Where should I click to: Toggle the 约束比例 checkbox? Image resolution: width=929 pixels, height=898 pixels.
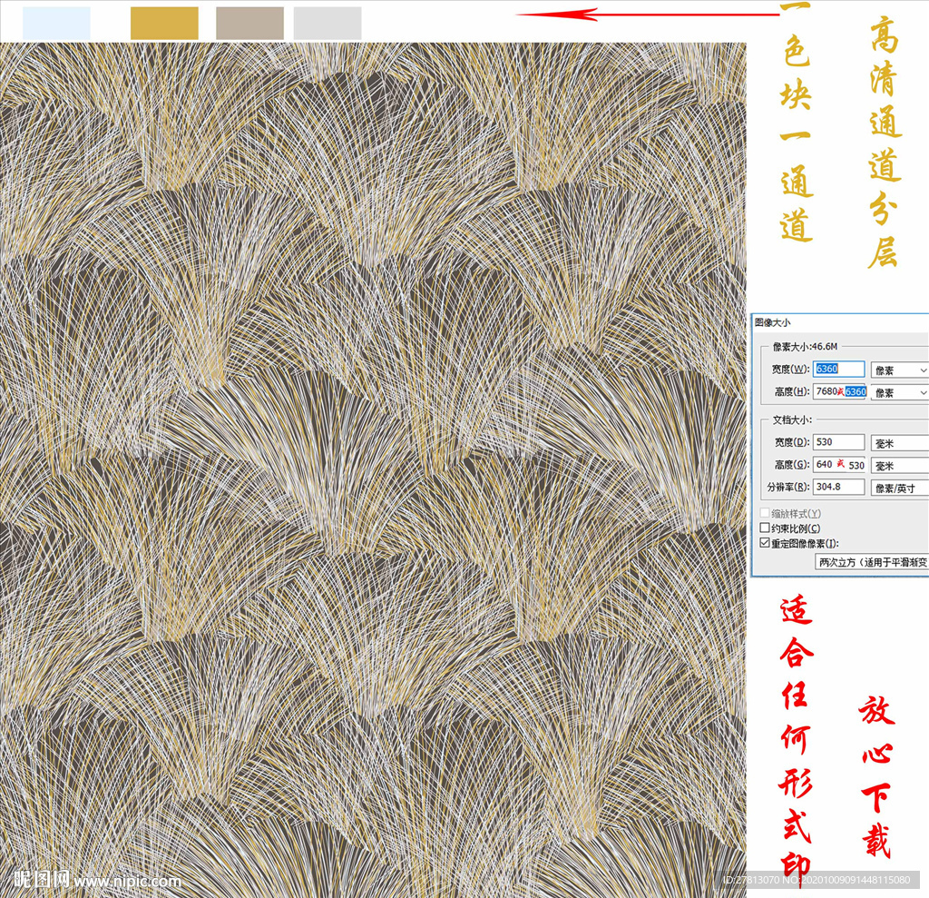pyautogui.click(x=764, y=528)
